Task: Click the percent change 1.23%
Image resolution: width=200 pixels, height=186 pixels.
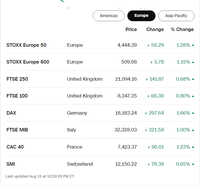Action: [183, 147]
